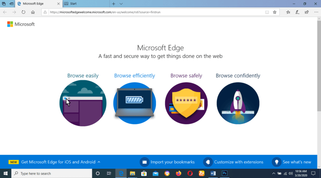
Task: Go to Home page icon
Action: click(33, 12)
